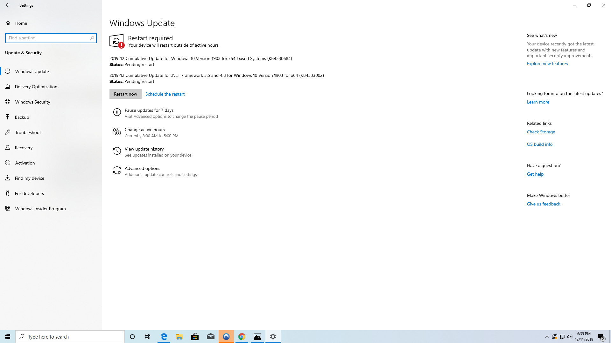Click the Advanced options gear-sync icon
611x343 pixels.
pos(117,170)
